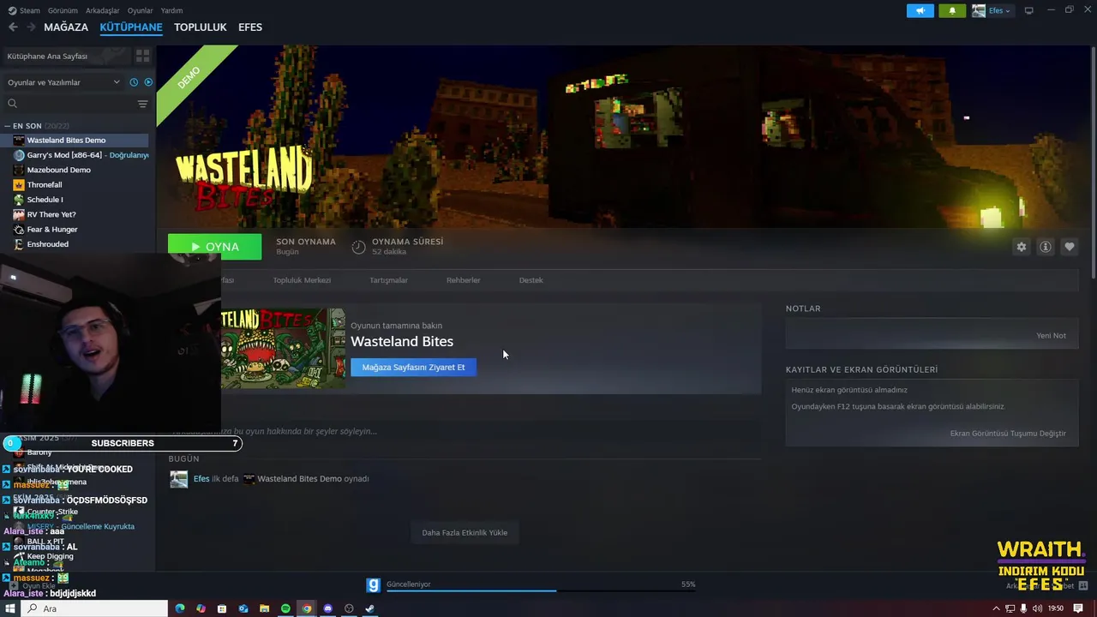Click the page vertical scrollbar

click(x=1093, y=163)
